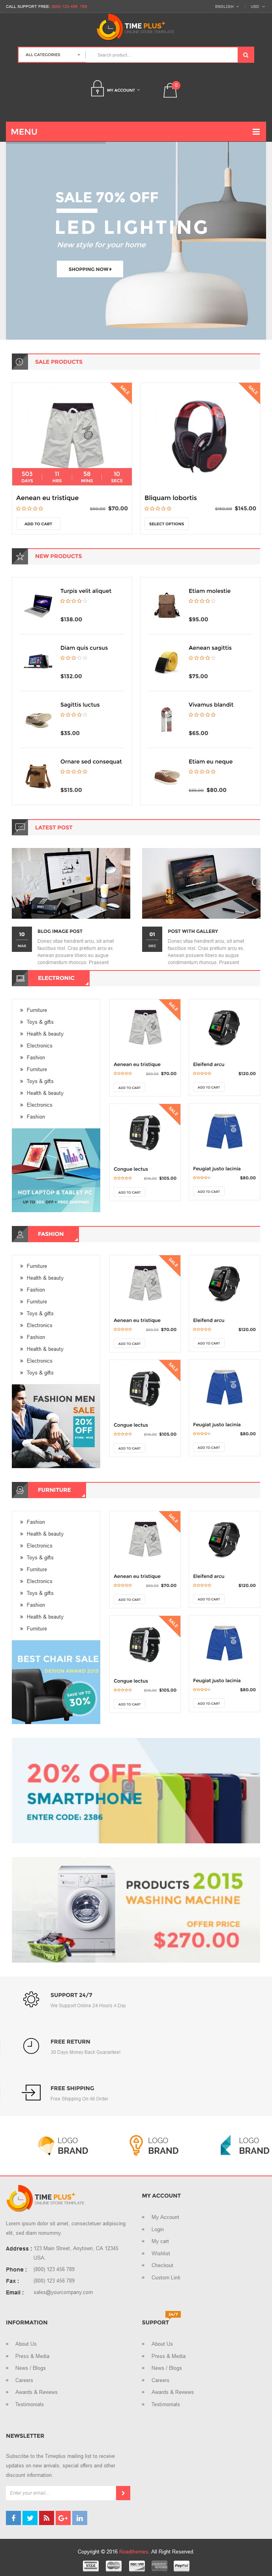Click the newsletter email input field
Image resolution: width=272 pixels, height=2576 pixels.
pos(62,2493)
